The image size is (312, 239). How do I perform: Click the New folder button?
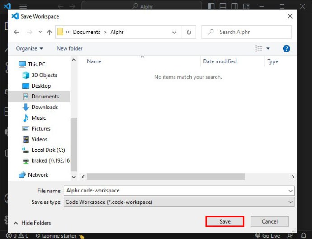point(70,48)
